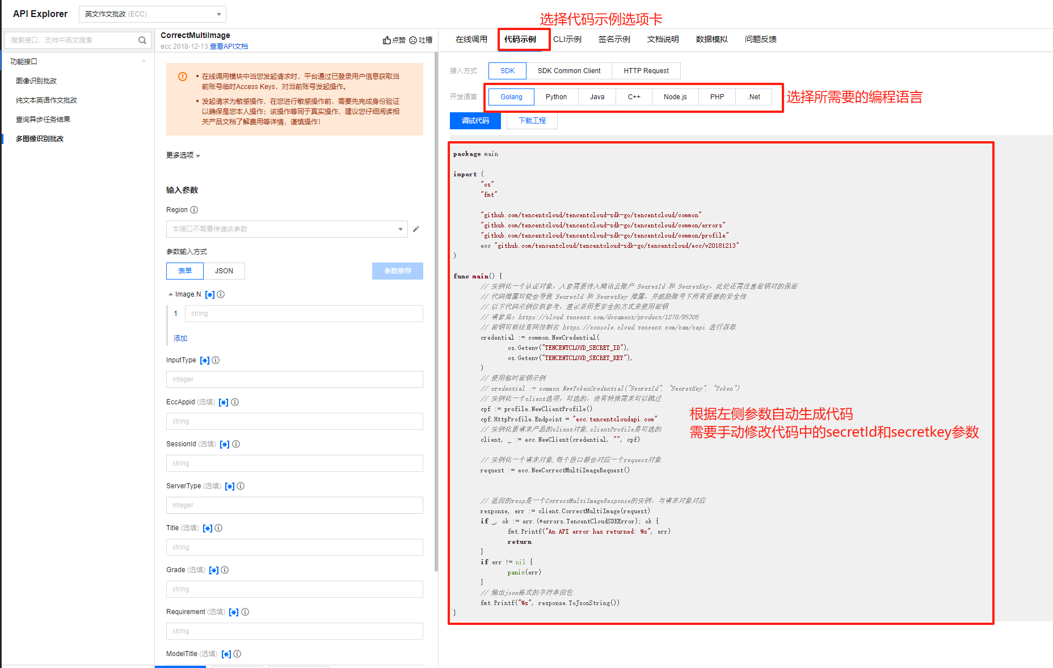Open 查询异步任务结果 in the sidebar
Viewport: 1053px width, 668px height.
(x=43, y=120)
